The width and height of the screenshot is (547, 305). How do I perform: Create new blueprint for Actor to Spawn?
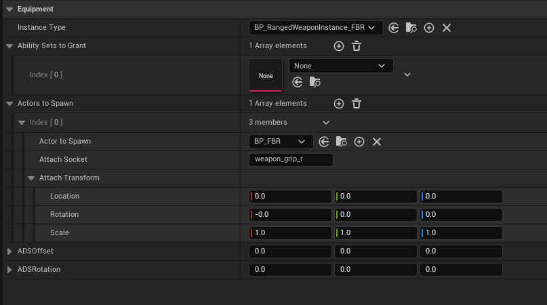359,142
